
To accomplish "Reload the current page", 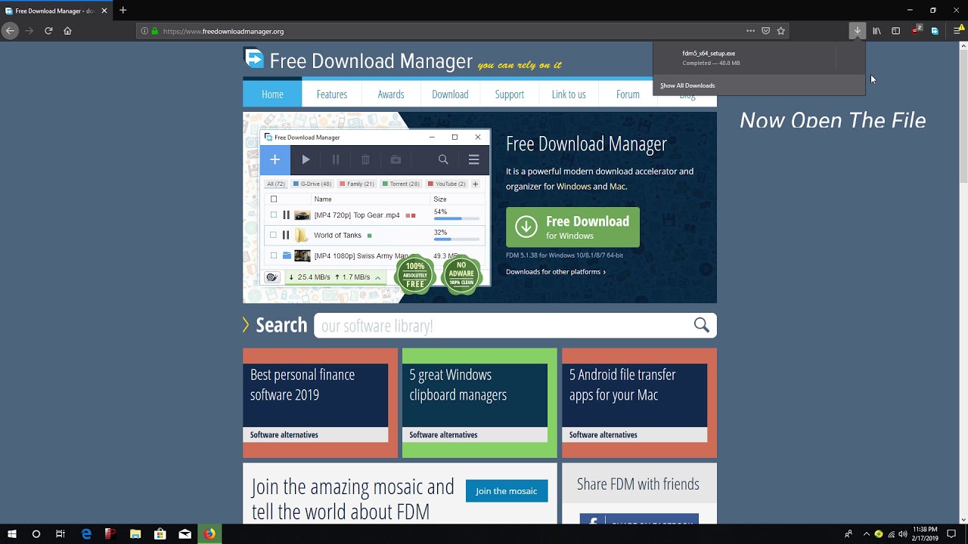I will pos(48,31).
